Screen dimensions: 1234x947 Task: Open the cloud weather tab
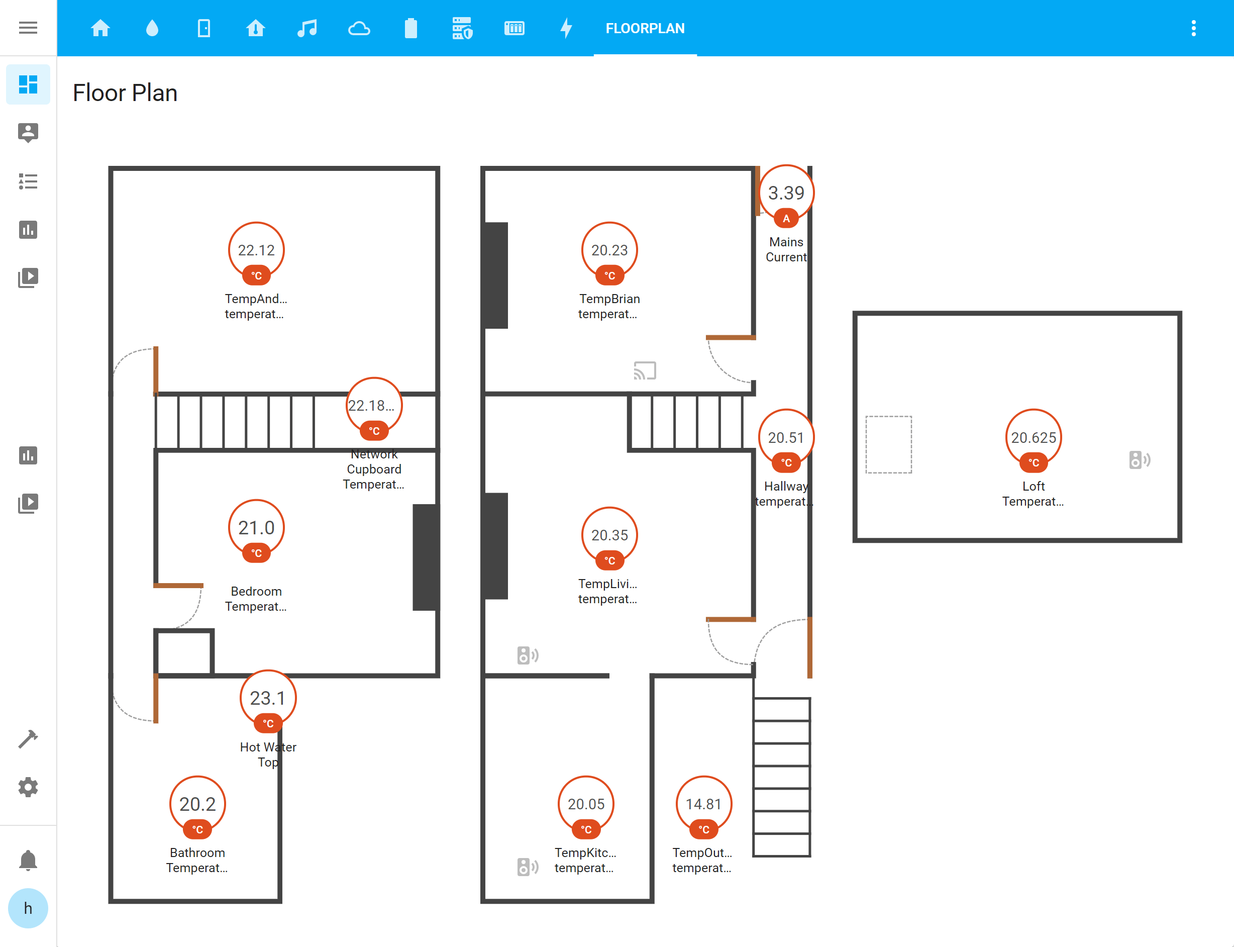click(359, 28)
